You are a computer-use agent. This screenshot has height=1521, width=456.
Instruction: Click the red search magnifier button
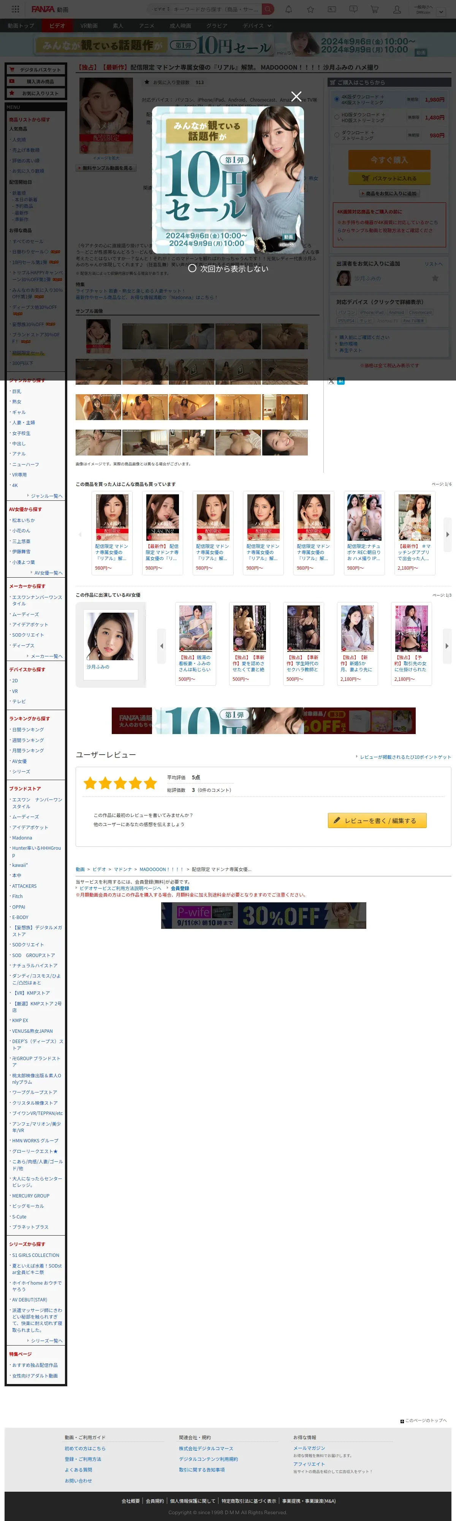coord(268,9)
